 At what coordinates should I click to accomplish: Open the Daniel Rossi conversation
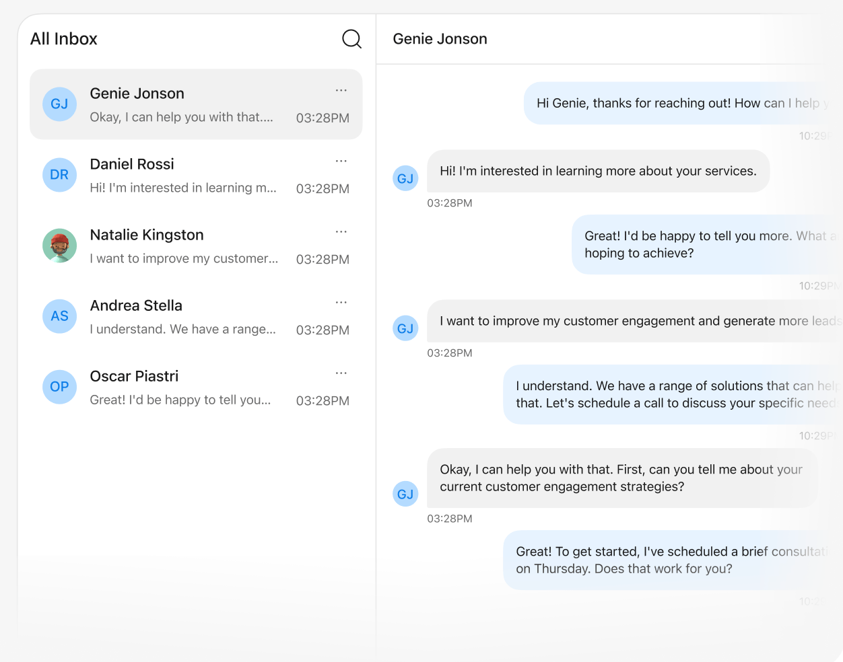pyautogui.click(x=196, y=175)
